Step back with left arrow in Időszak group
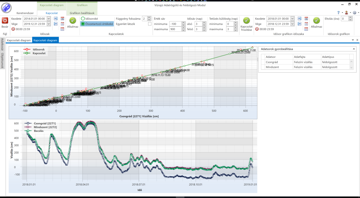Screen dimensions: 360x198 tap(56, 18)
